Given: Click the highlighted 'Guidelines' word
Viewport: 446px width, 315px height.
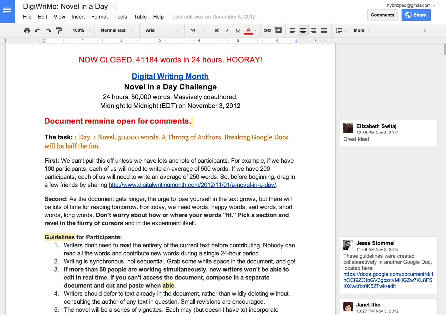Looking at the screenshot, I should tap(60, 237).
